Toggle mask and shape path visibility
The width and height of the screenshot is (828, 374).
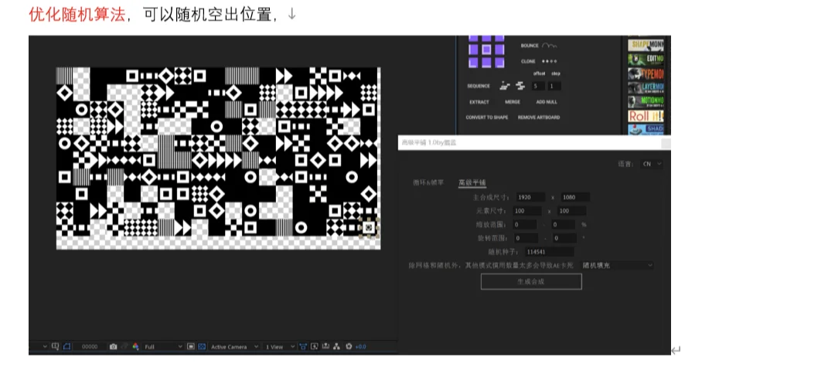click(66, 347)
